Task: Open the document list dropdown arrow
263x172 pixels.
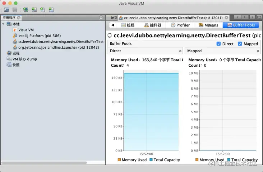Action: pos(252,17)
